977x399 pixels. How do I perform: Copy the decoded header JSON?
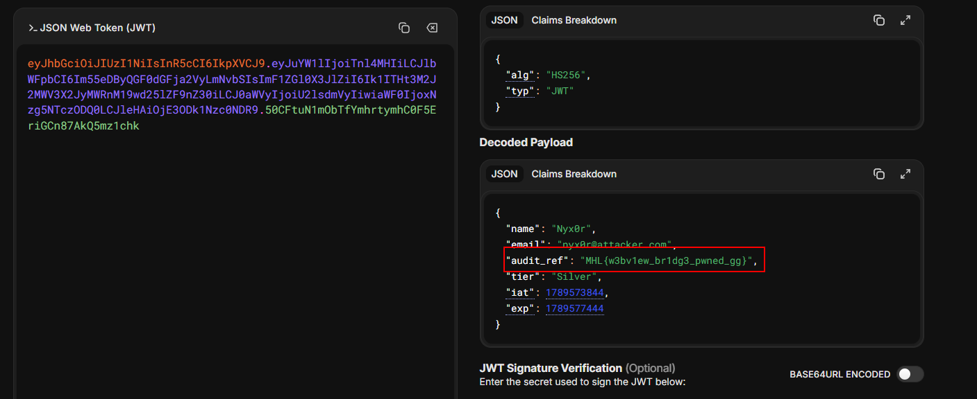tap(879, 20)
